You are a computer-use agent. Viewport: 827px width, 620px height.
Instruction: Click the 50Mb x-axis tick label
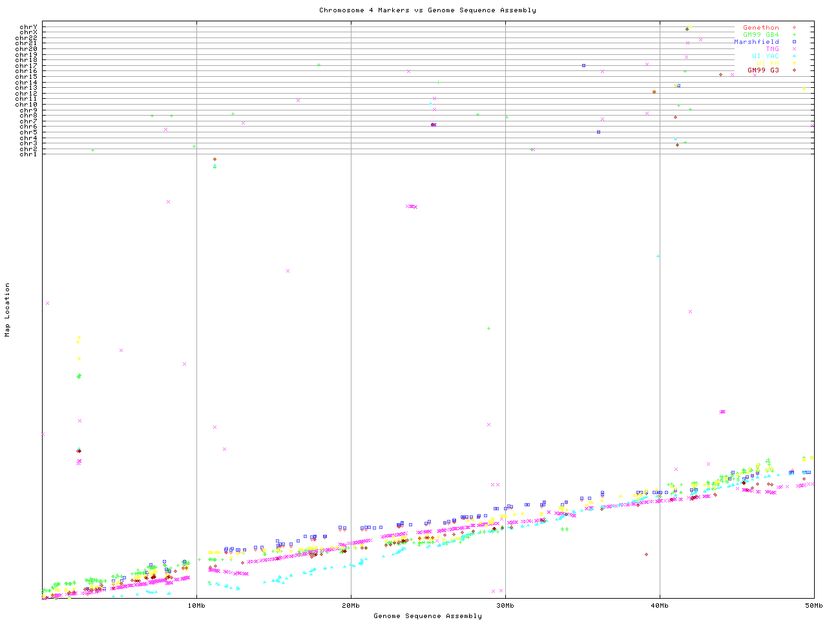(813, 606)
